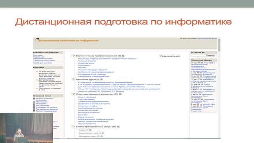This screenshot has width=254, height=143.
Task: Click the folder icon after "Учебно-тренировочные сборы (57)"
Action: tap(118, 127)
